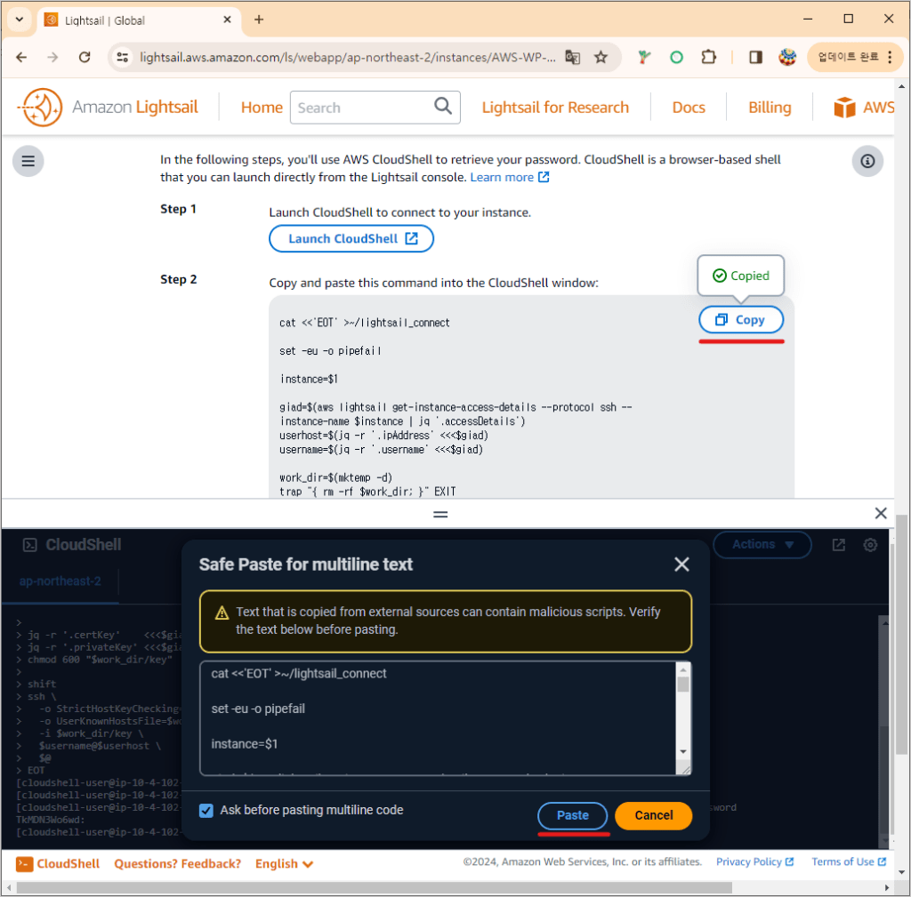This screenshot has width=911, height=897.
Task: Click the green circle extension icon
Action: point(676,57)
